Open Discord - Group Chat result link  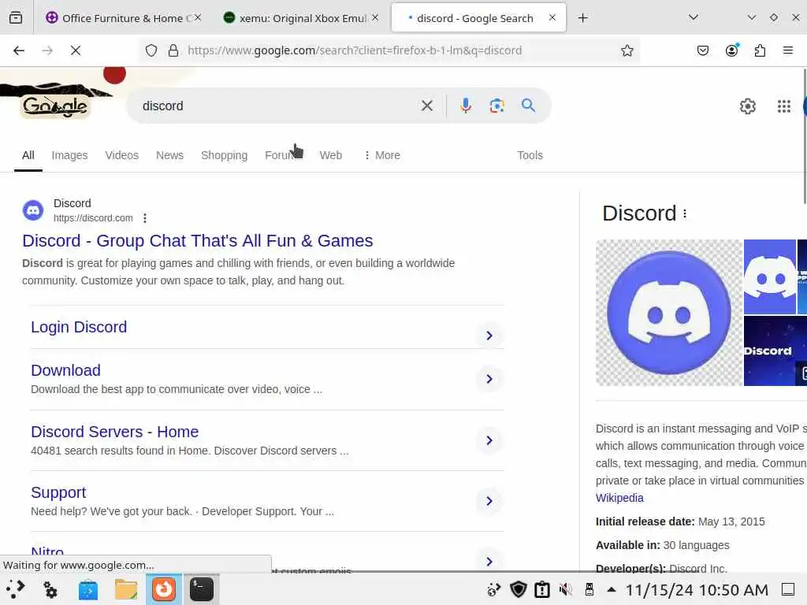pyautogui.click(x=198, y=241)
